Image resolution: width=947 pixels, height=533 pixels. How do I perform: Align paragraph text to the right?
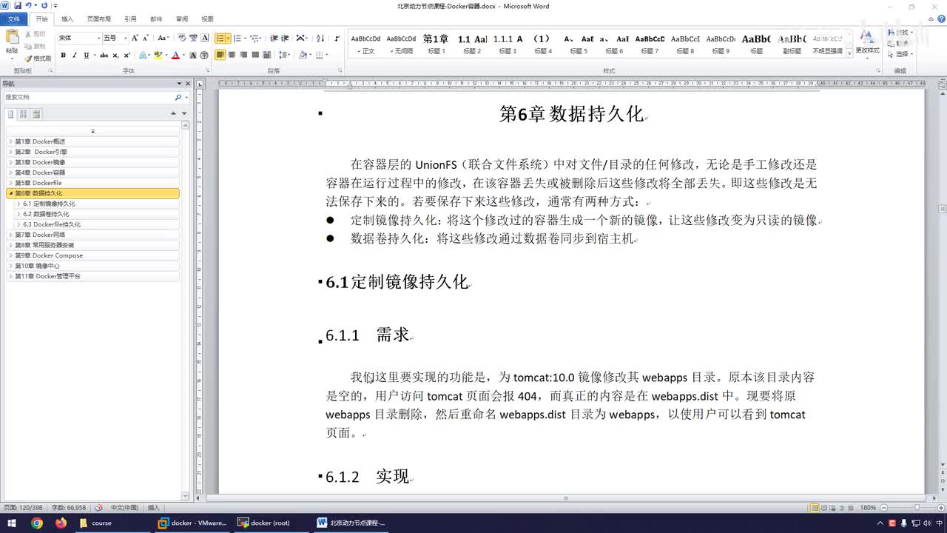243,56
